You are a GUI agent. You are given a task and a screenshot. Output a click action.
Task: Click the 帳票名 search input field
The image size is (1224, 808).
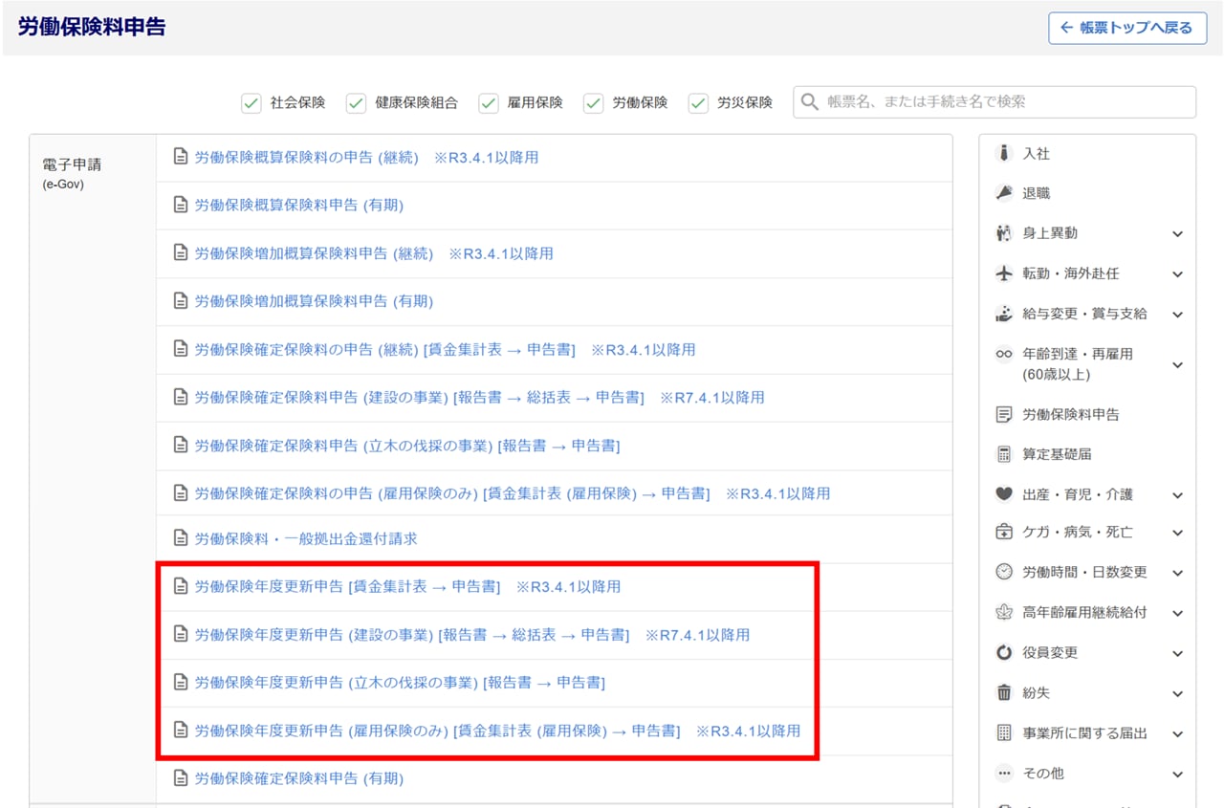(1004, 102)
